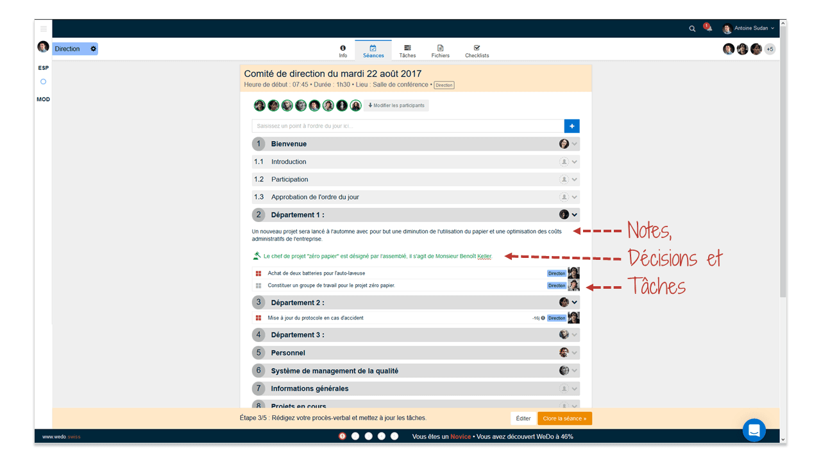Click Modifier les participants button
Viewport: 821px width, 462px height.
tap(396, 105)
